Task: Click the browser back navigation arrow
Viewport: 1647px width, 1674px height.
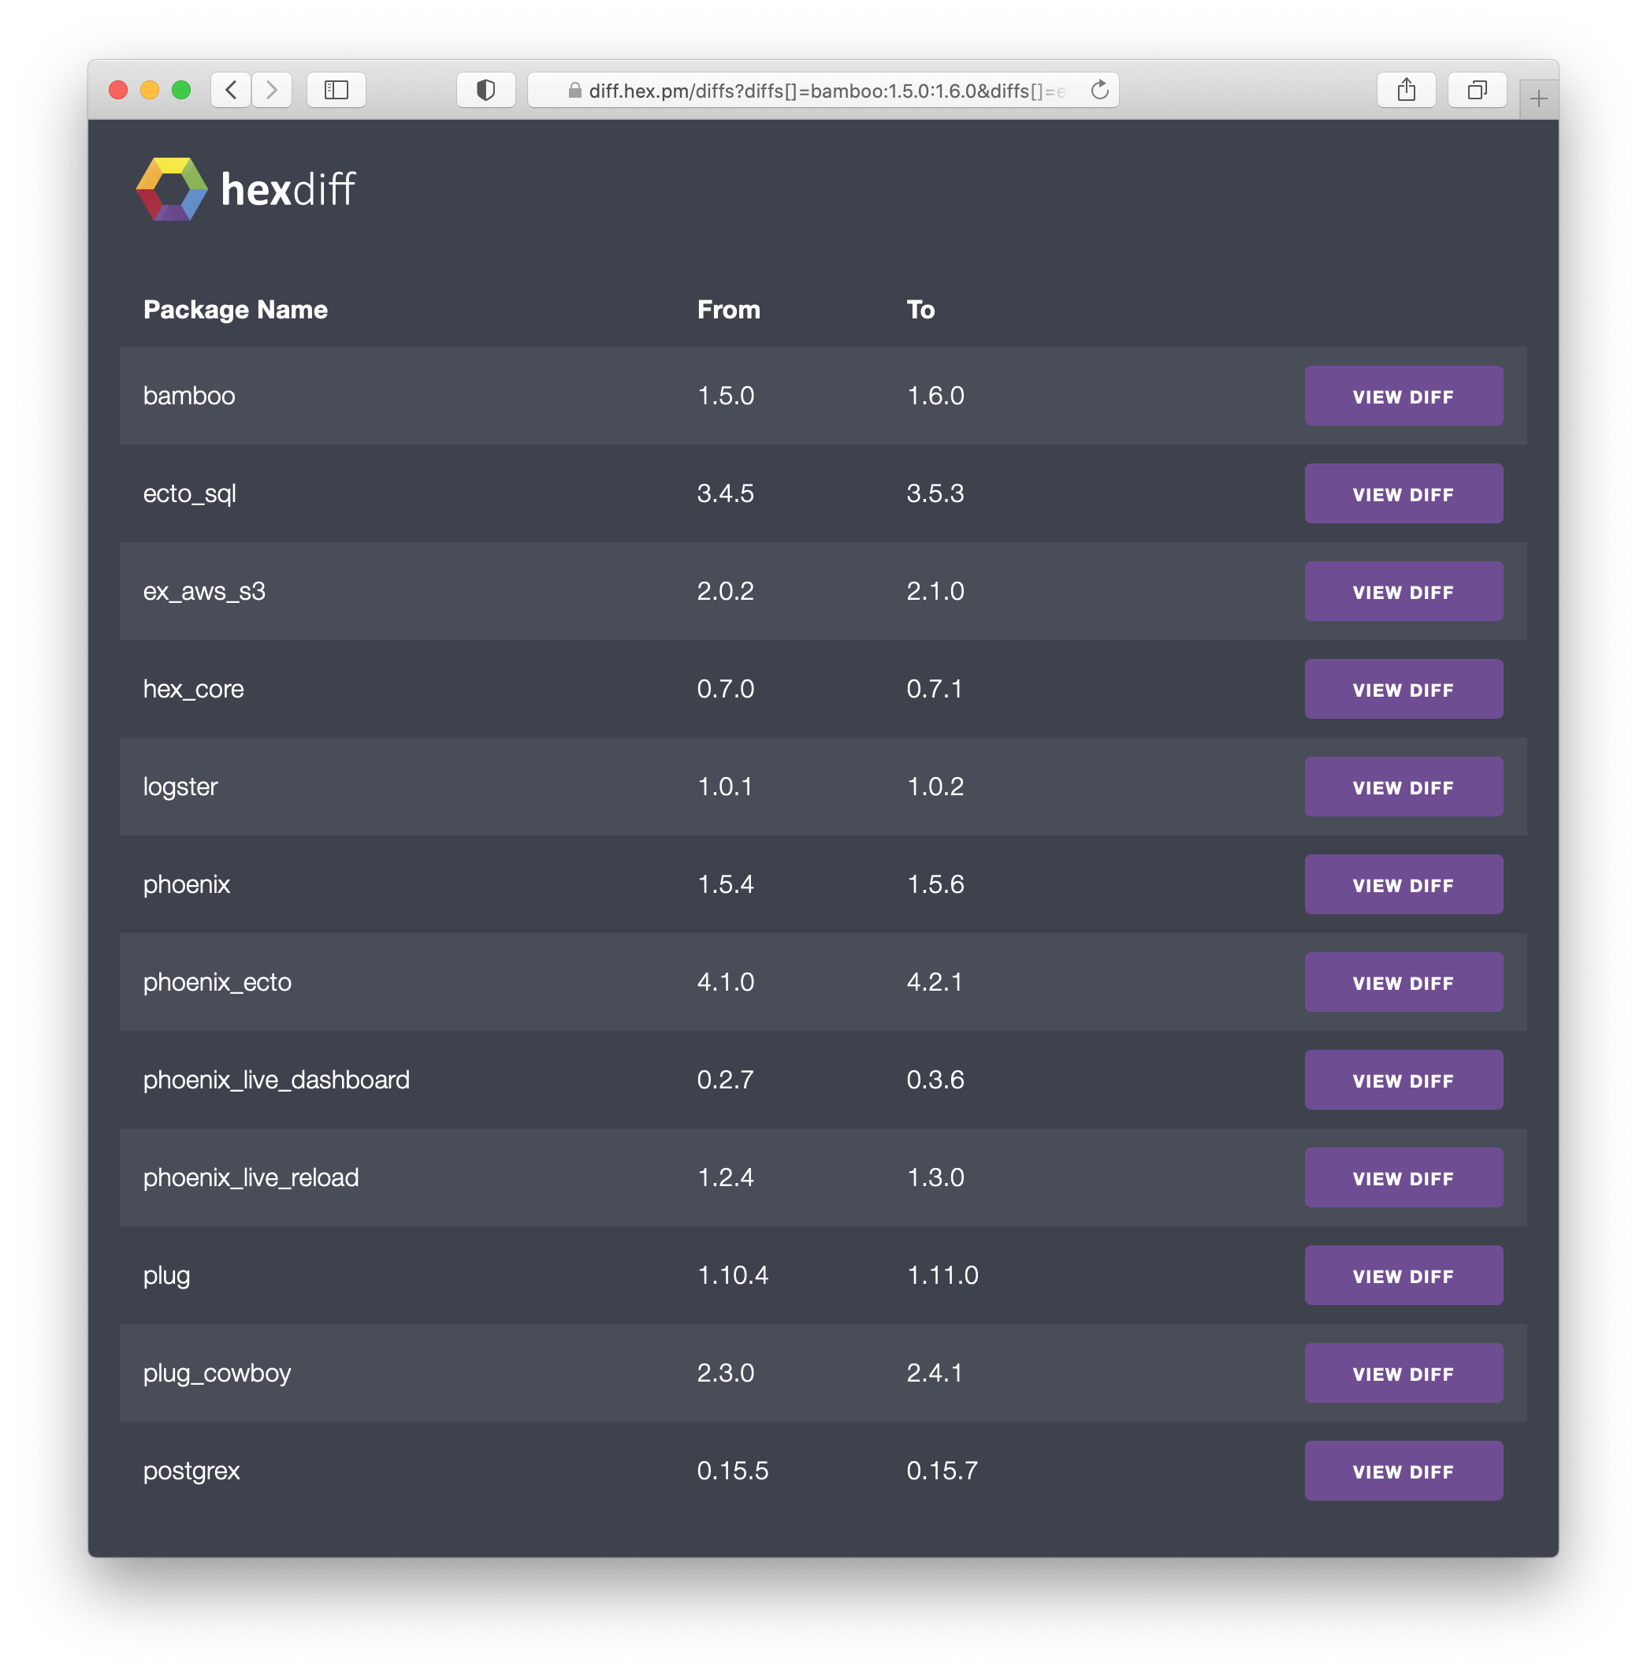Action: 231,89
